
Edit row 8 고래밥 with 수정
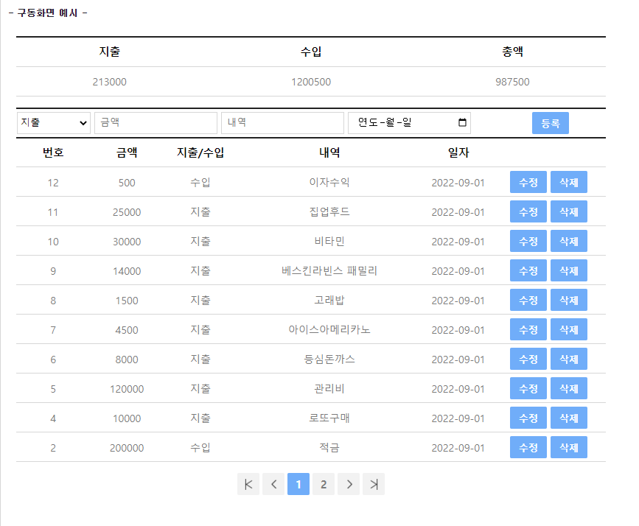[x=528, y=300]
